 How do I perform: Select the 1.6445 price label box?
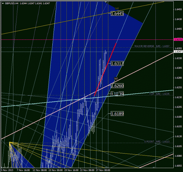click(x=117, y=14)
